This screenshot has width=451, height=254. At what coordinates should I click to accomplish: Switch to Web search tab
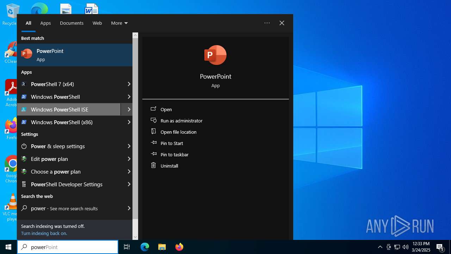click(x=97, y=23)
